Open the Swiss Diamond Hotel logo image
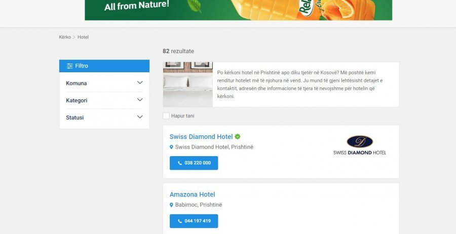The width and height of the screenshot is (456, 234). click(x=359, y=145)
